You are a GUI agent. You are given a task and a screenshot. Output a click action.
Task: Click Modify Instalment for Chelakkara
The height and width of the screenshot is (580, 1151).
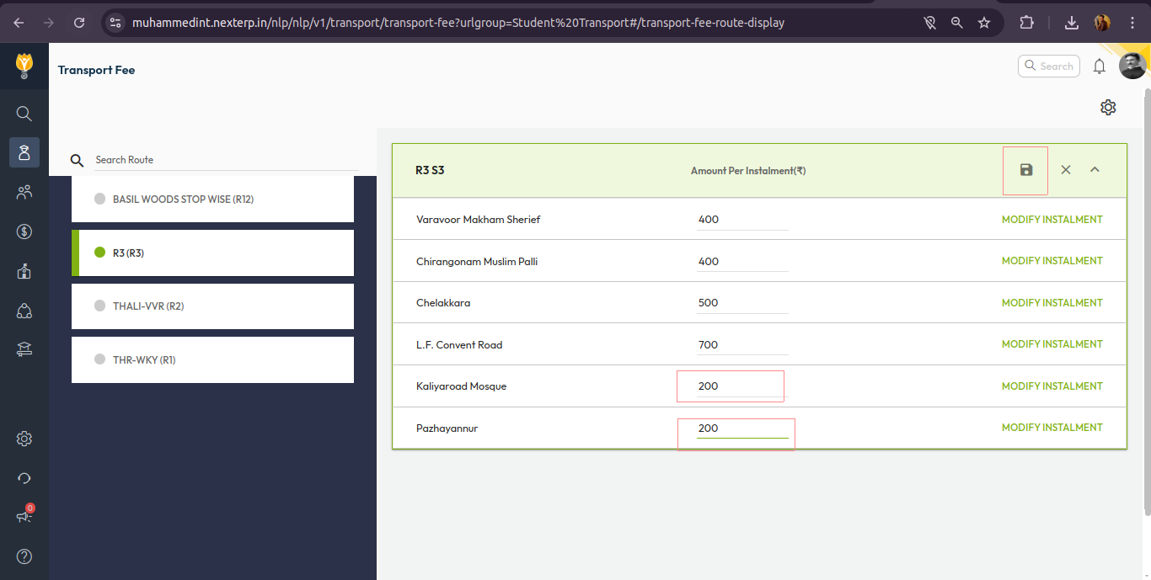pos(1052,303)
